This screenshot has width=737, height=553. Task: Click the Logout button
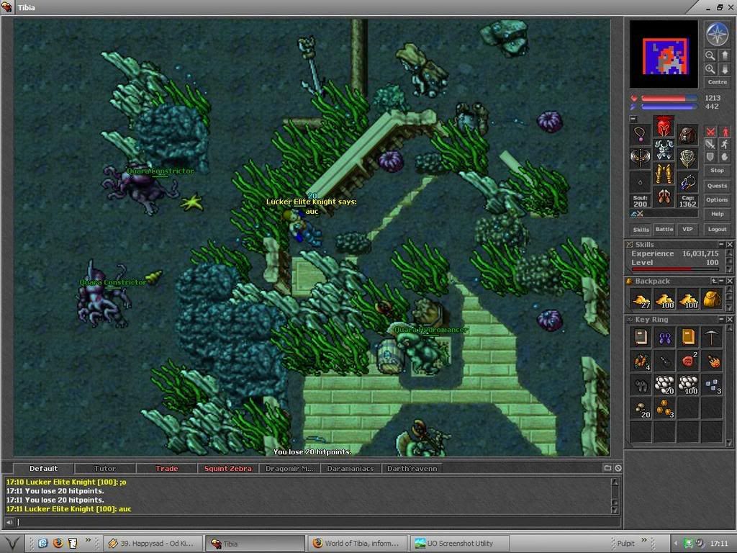pyautogui.click(x=718, y=229)
